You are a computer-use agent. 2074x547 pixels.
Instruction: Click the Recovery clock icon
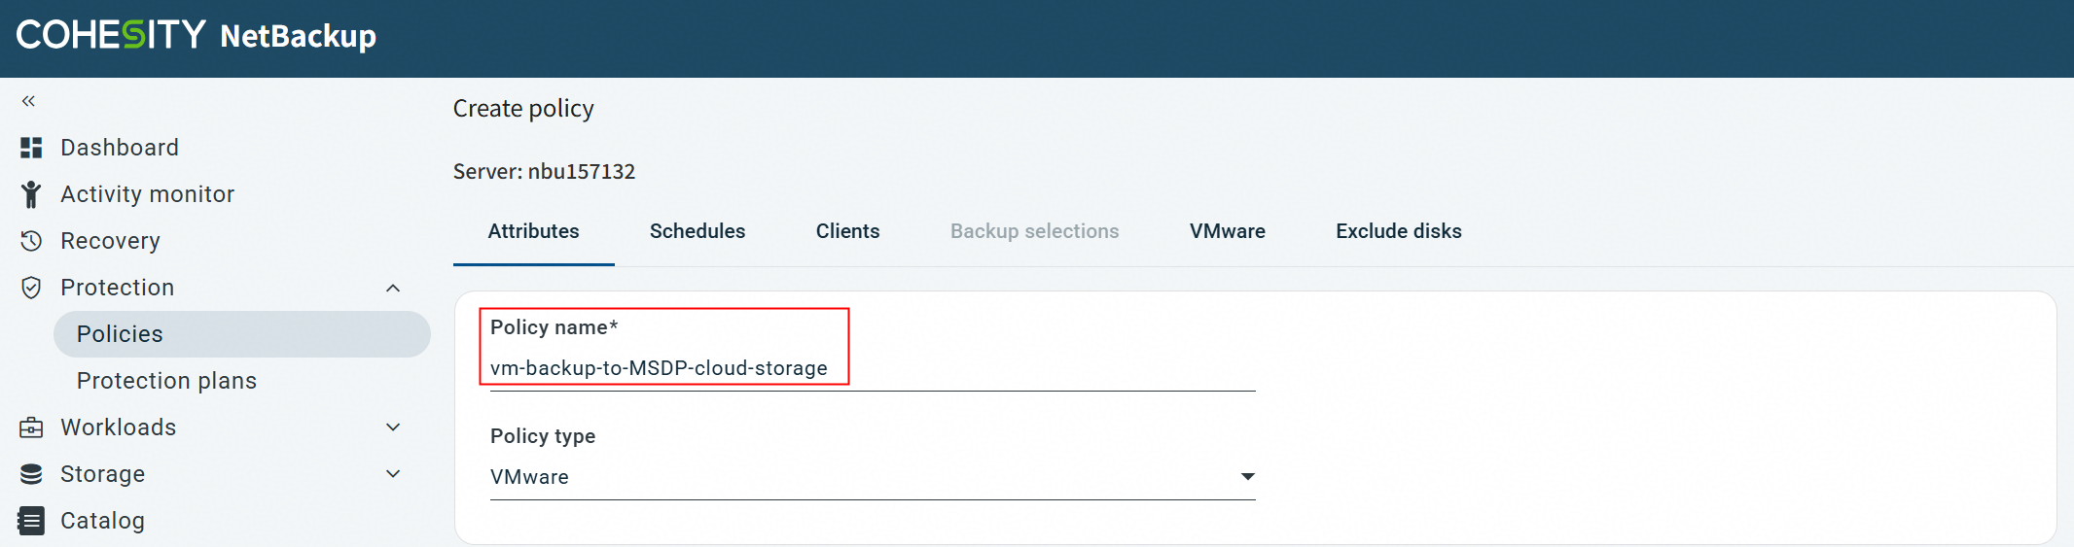(x=31, y=241)
